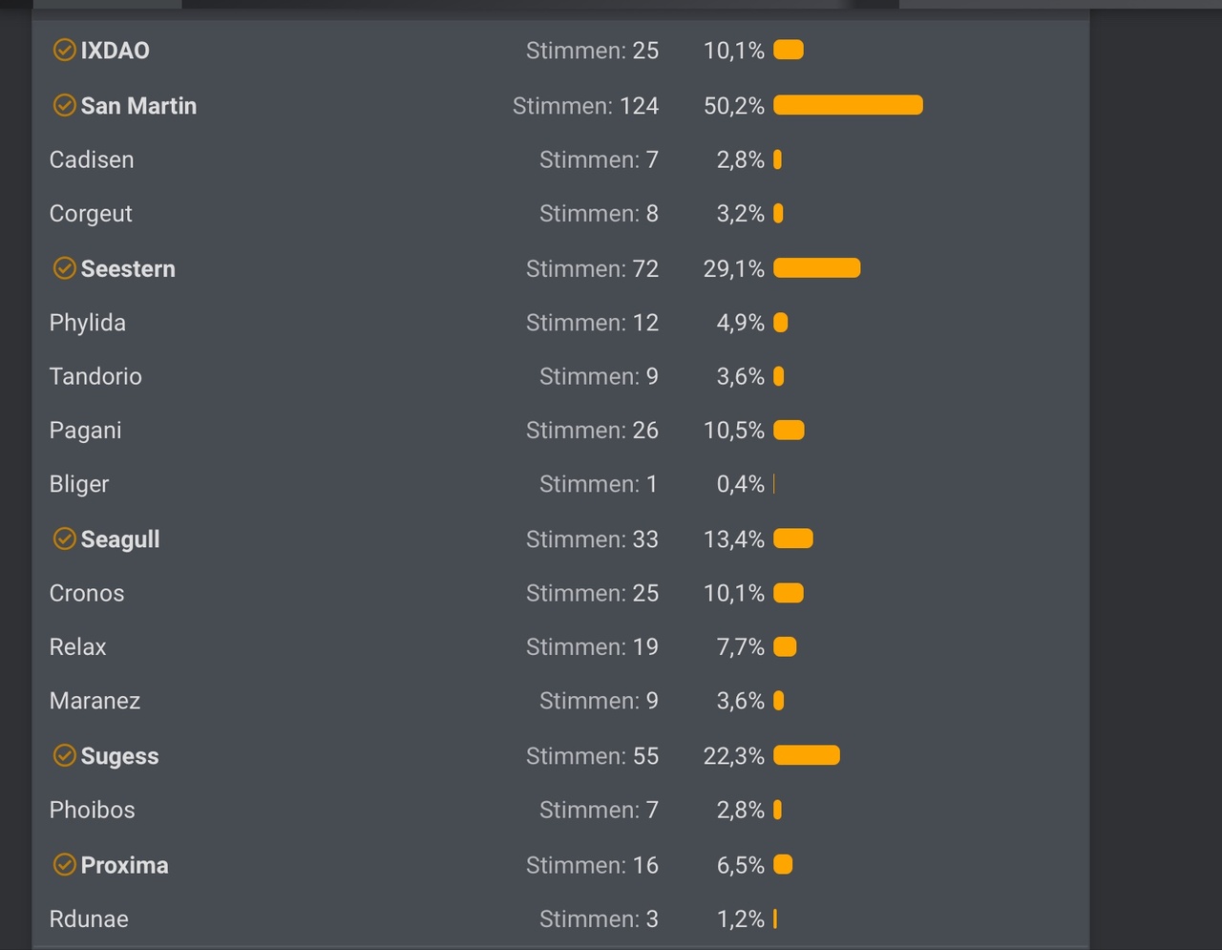The image size is (1222, 950).
Task: Click the Seestern 29,1% vote bar
Action: pos(816,268)
